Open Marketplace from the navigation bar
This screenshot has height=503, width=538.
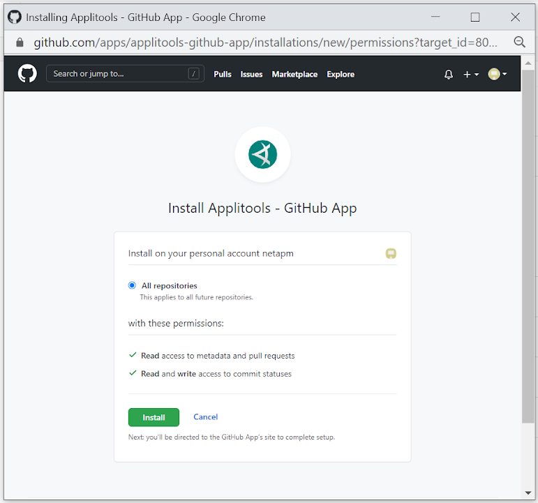294,75
